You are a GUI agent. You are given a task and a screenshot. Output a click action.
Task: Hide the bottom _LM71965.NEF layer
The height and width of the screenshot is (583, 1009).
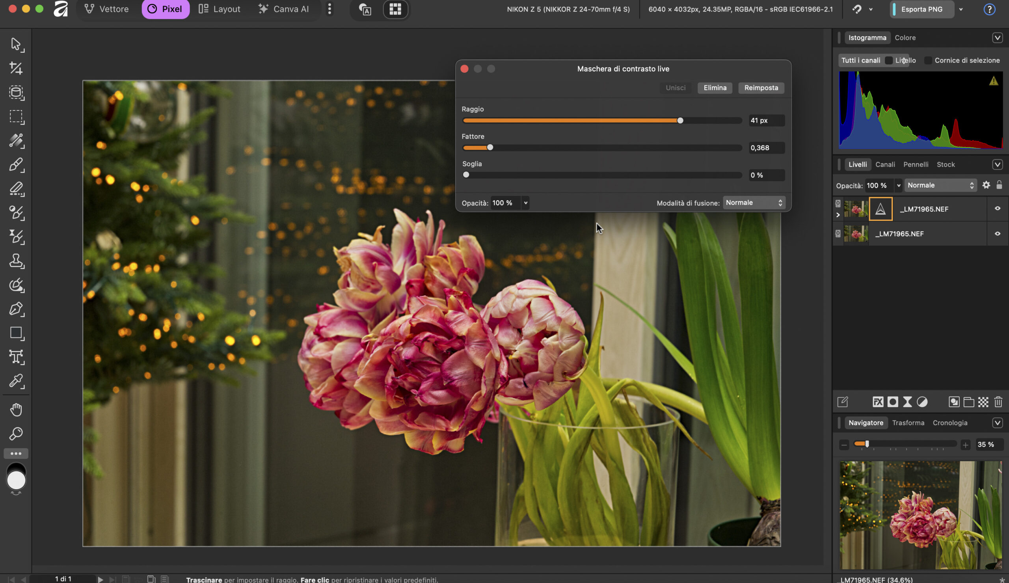tap(998, 234)
